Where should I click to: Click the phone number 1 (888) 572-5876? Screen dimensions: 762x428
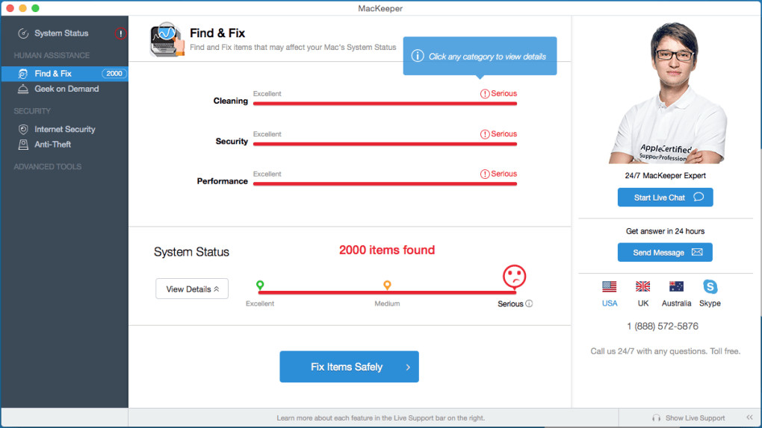663,326
